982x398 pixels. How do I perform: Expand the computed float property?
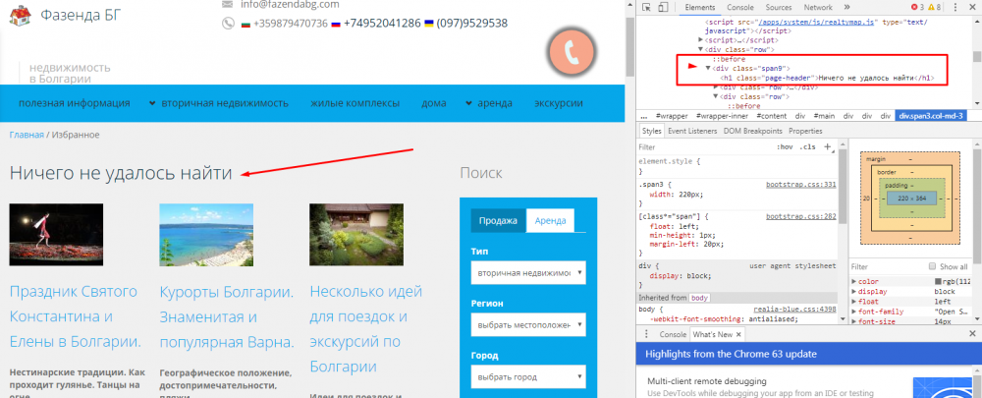click(x=854, y=302)
